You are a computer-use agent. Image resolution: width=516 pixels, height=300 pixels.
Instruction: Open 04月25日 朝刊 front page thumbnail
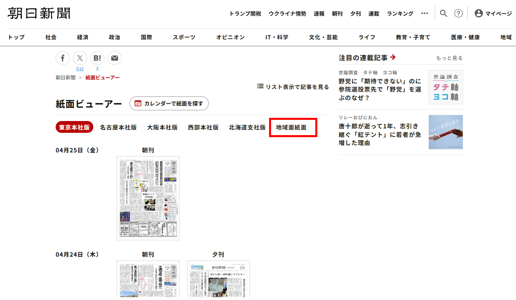click(x=148, y=198)
